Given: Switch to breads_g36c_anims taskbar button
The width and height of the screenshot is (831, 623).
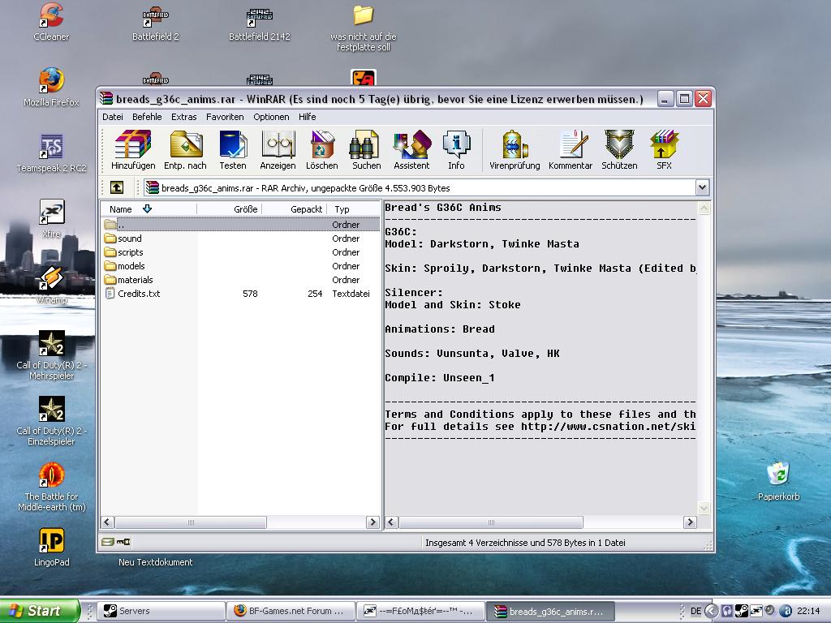Looking at the screenshot, I should coord(551,611).
